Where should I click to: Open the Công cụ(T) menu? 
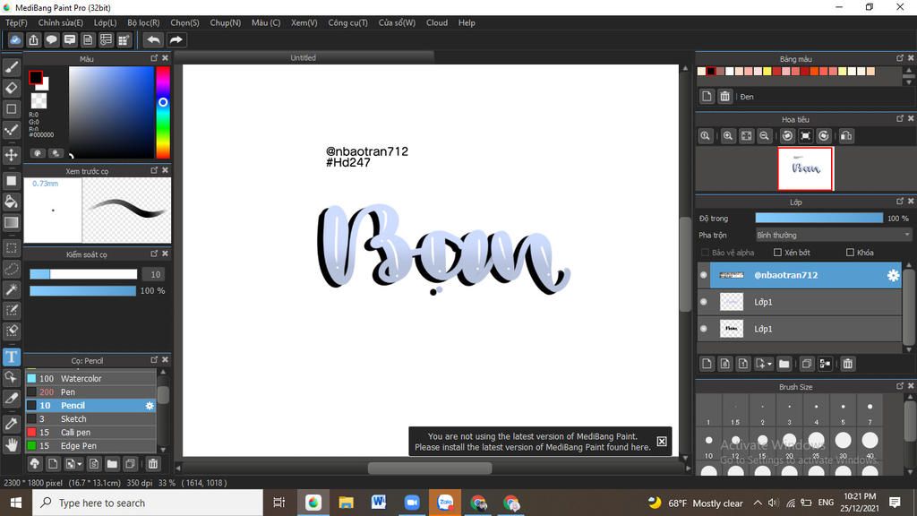pos(348,22)
